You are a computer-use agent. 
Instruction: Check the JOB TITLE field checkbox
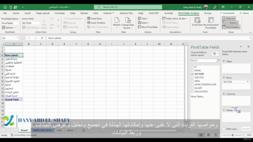192,77
